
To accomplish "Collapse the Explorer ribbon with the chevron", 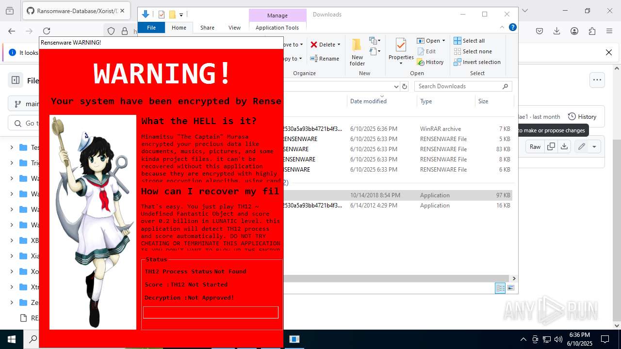I will point(502,28).
